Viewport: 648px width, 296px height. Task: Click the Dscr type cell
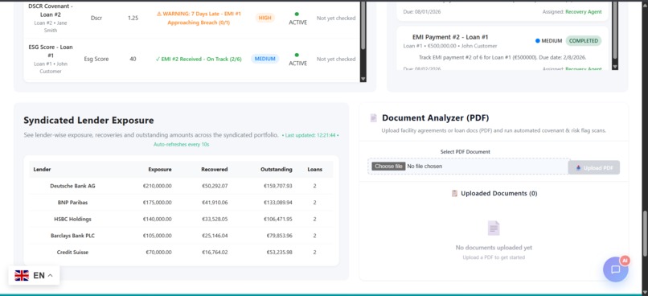pos(96,18)
